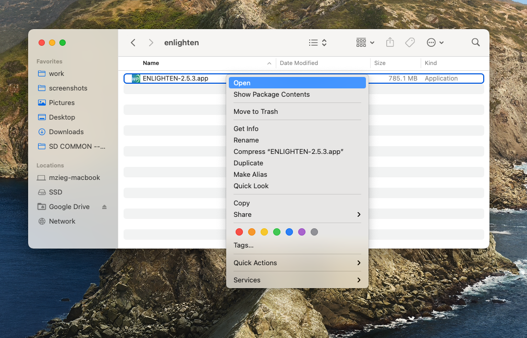Expand the view options dropdown
This screenshot has width=527, height=338.
pyautogui.click(x=317, y=43)
